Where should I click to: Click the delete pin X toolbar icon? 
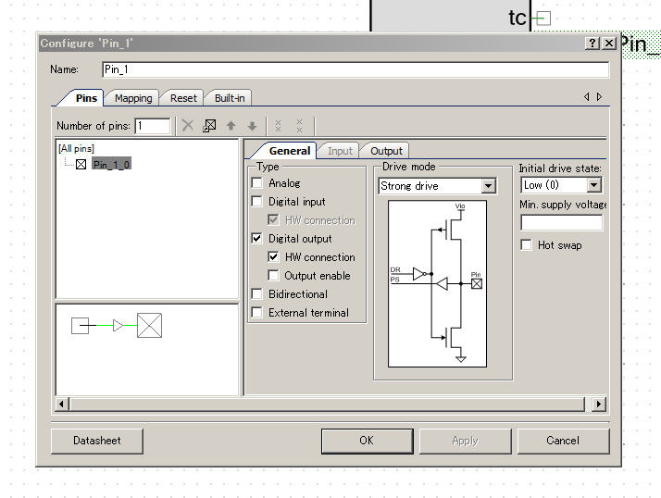pos(188,125)
